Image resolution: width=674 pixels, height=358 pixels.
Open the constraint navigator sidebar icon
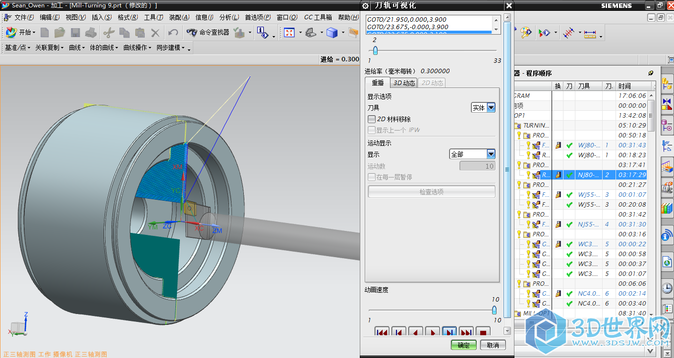667,104
